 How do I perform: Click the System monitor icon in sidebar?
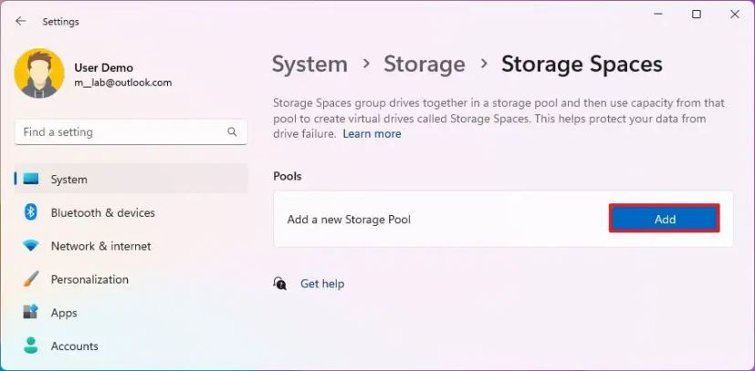click(x=32, y=180)
